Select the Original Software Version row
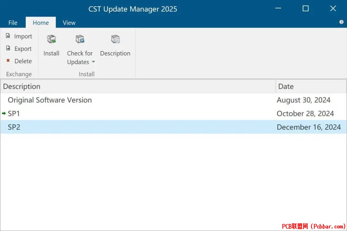The image size is (347, 231). tap(173, 100)
